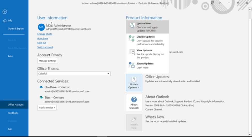Click the OneDrive cloud icon
Viewport: 252px width, 137px height.
tap(41, 87)
